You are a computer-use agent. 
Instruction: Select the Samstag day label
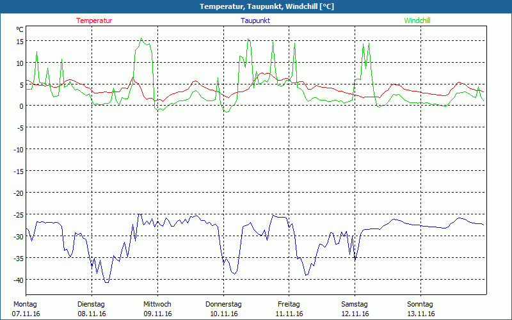pos(355,304)
